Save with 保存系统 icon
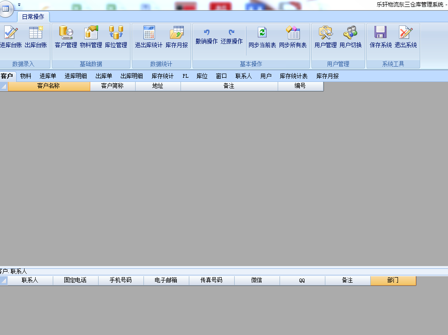 [x=380, y=37]
